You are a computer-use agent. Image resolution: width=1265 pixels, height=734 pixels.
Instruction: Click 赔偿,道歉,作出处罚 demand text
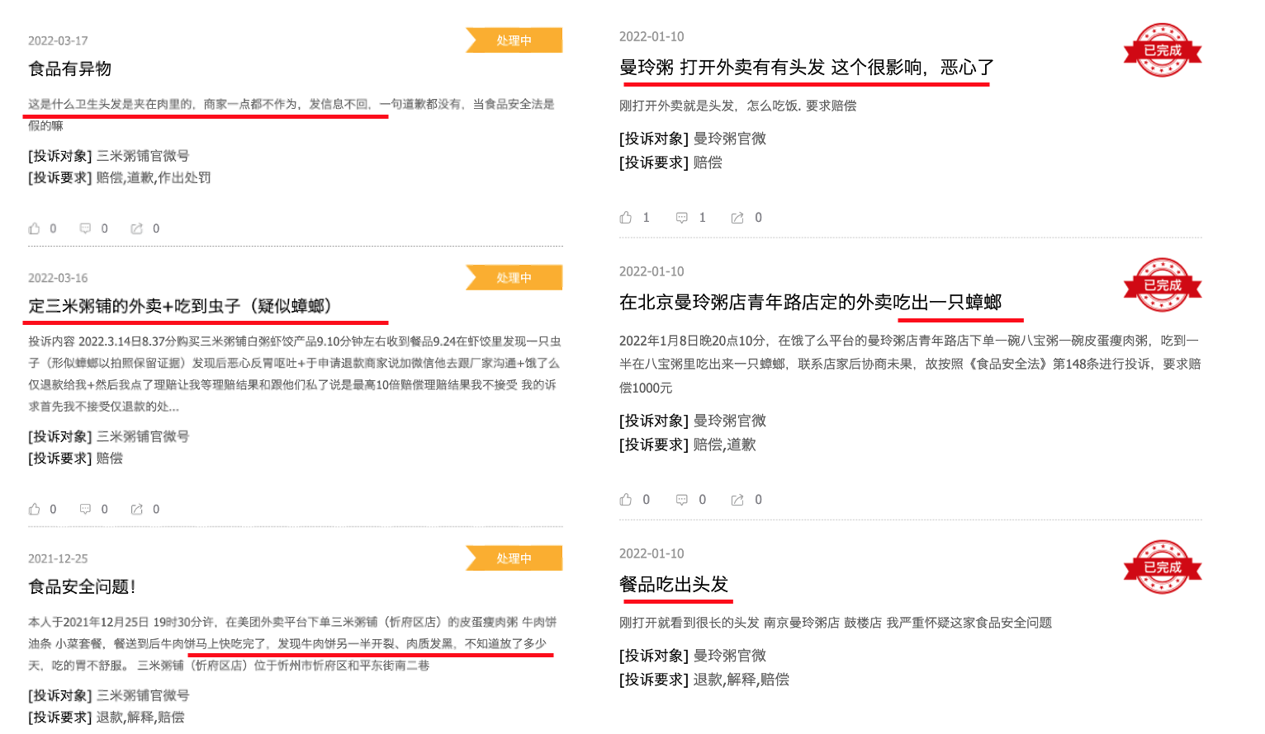point(154,177)
